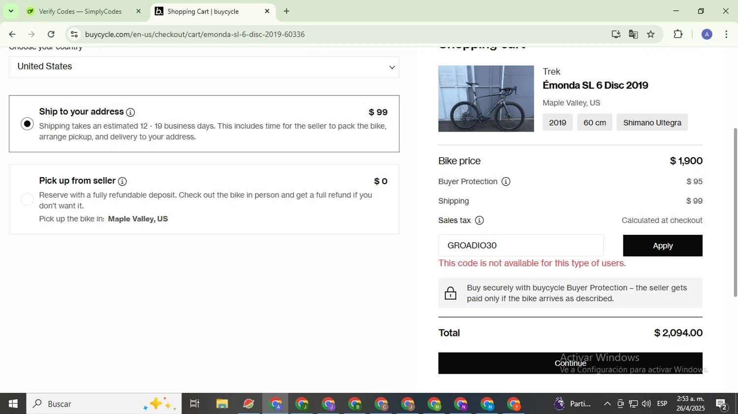Viewport: 738px width, 414px height.
Task: Close the Shopping Cart tab
Action: [267, 11]
